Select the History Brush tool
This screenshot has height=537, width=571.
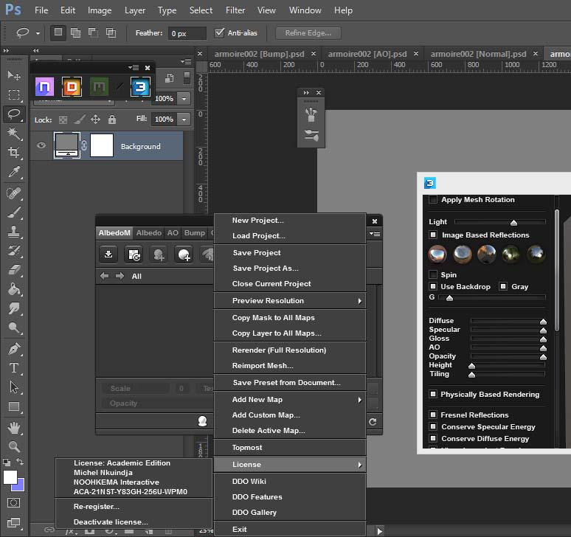click(x=14, y=251)
